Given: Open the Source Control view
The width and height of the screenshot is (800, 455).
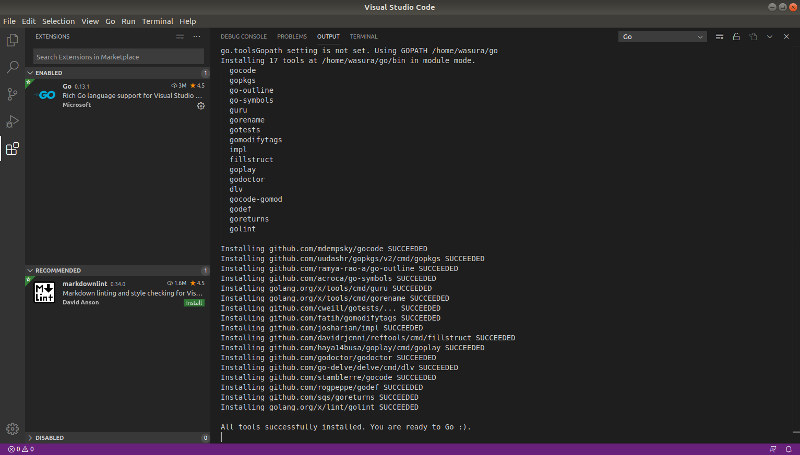Looking at the screenshot, I should (x=13, y=94).
